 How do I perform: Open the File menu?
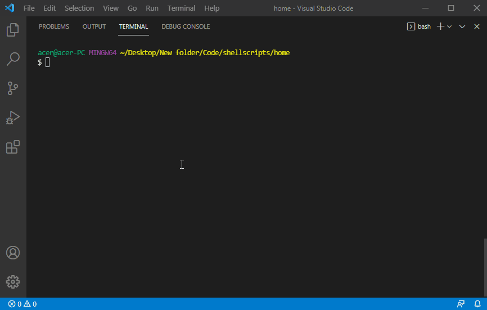tap(29, 8)
